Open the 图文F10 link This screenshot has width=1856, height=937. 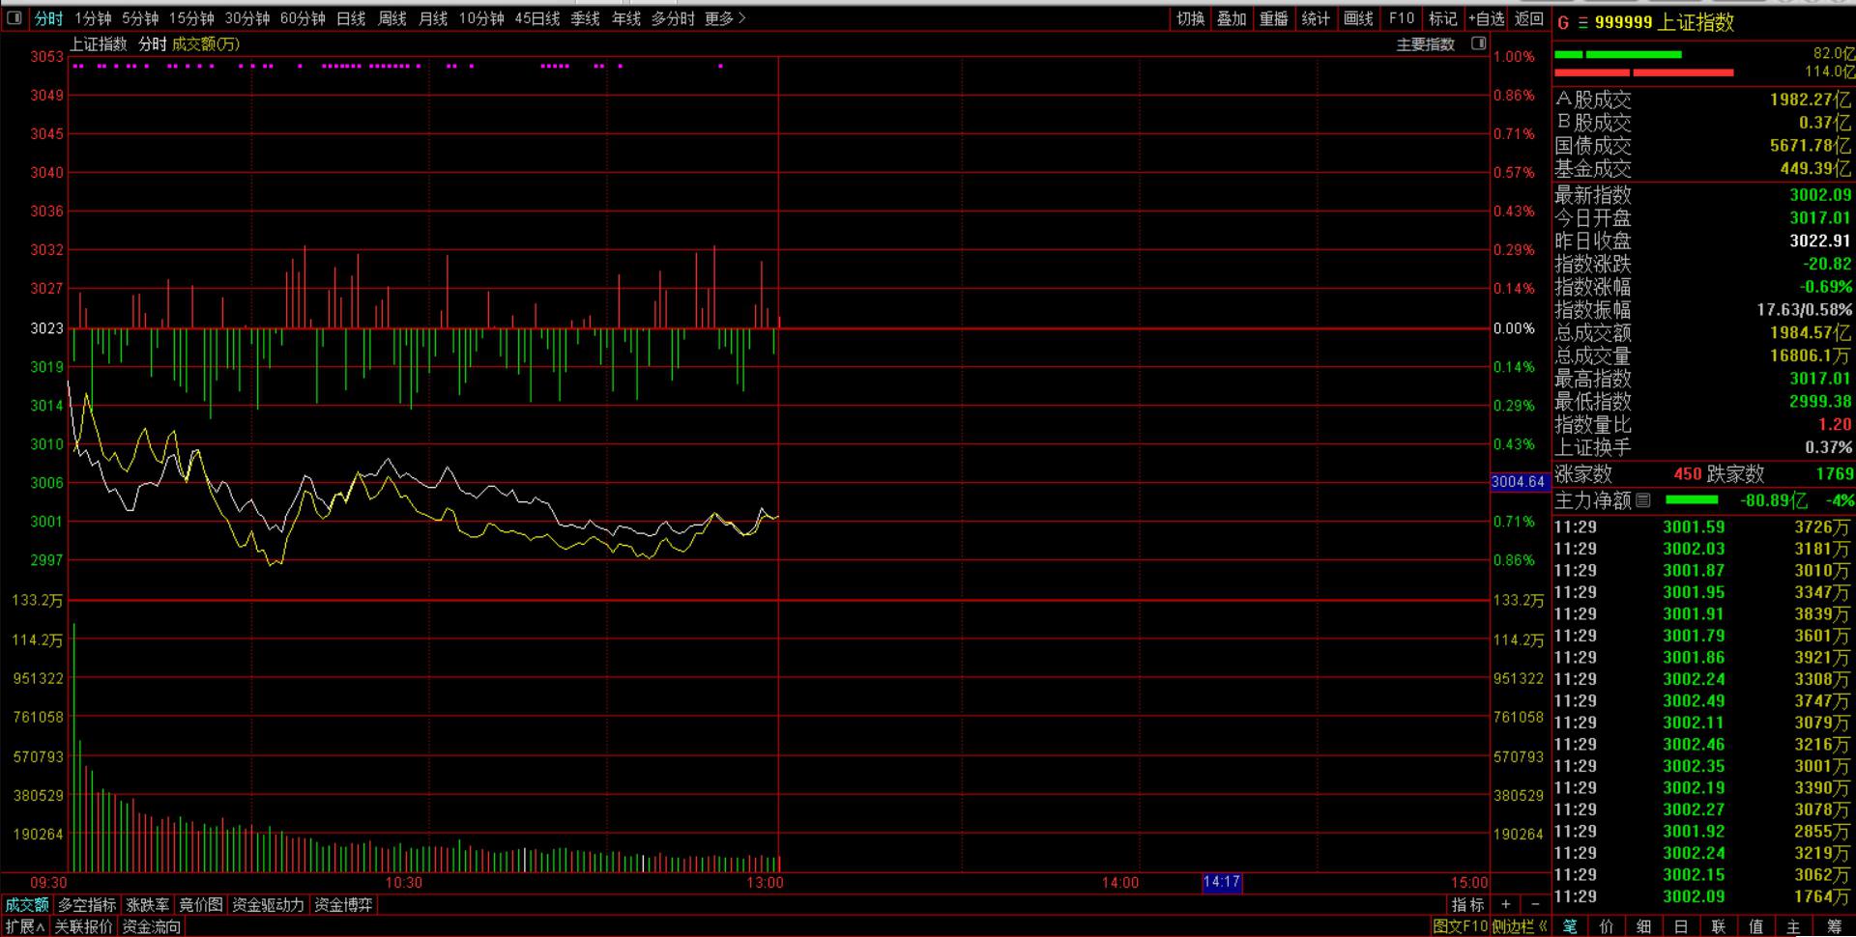tap(1460, 926)
